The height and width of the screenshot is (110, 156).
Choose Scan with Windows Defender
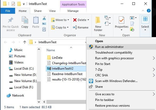(121, 81)
